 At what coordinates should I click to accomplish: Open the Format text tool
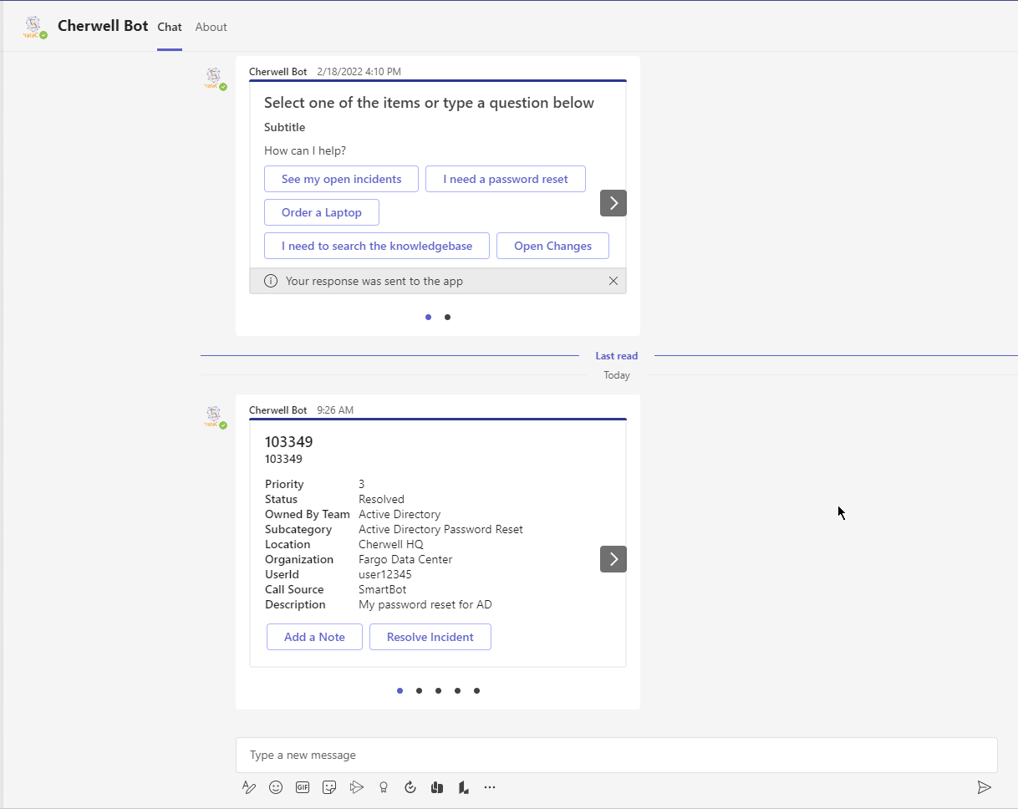pyautogui.click(x=249, y=787)
